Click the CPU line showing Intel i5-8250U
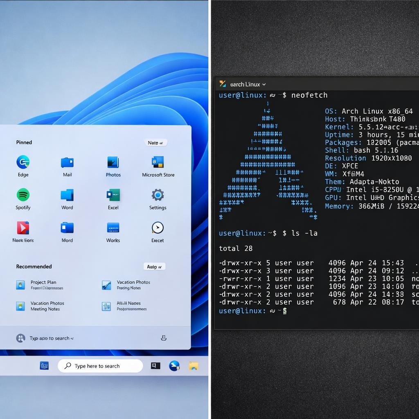This screenshot has width=419, height=419. (x=372, y=190)
